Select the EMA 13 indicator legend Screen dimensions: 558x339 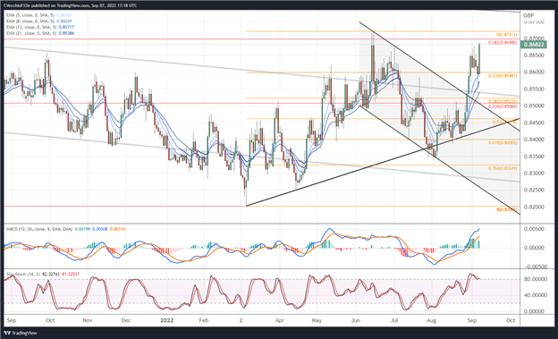coord(40,27)
